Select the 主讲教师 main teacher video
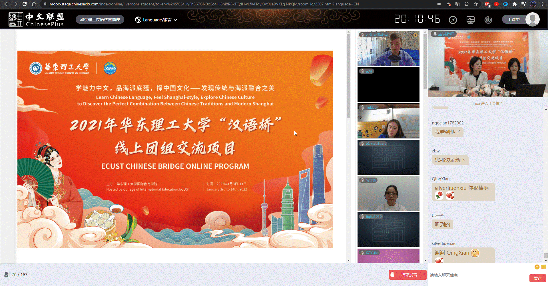This screenshot has width=548, height=286. point(488,64)
